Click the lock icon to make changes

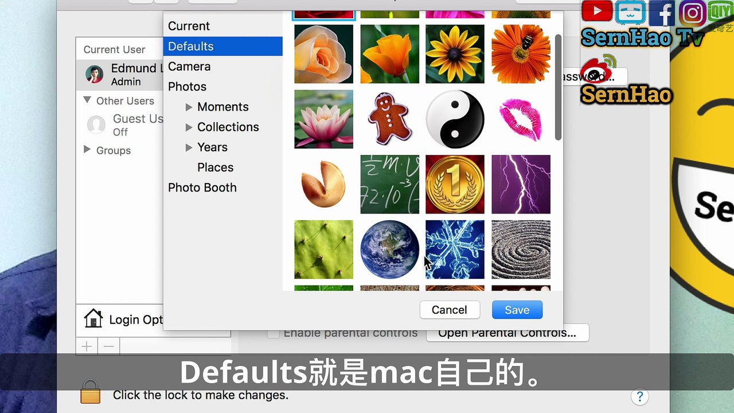tap(90, 392)
